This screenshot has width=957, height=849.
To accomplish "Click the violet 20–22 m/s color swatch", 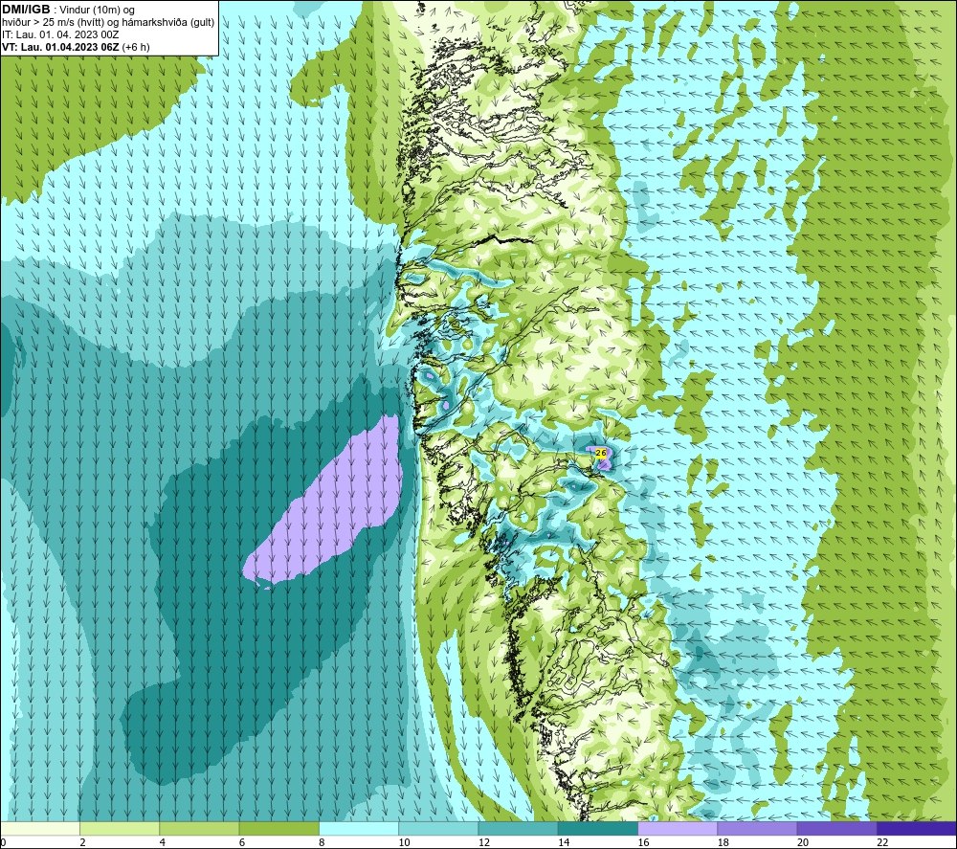I will click(836, 829).
